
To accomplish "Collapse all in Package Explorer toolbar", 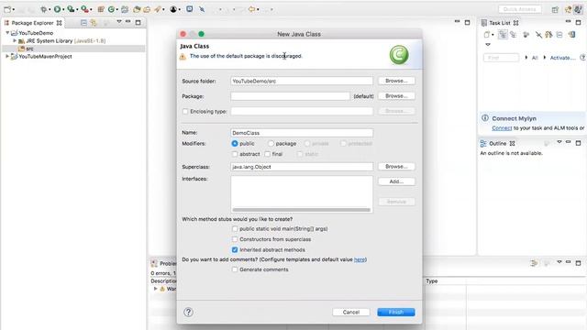I will 83,23.
